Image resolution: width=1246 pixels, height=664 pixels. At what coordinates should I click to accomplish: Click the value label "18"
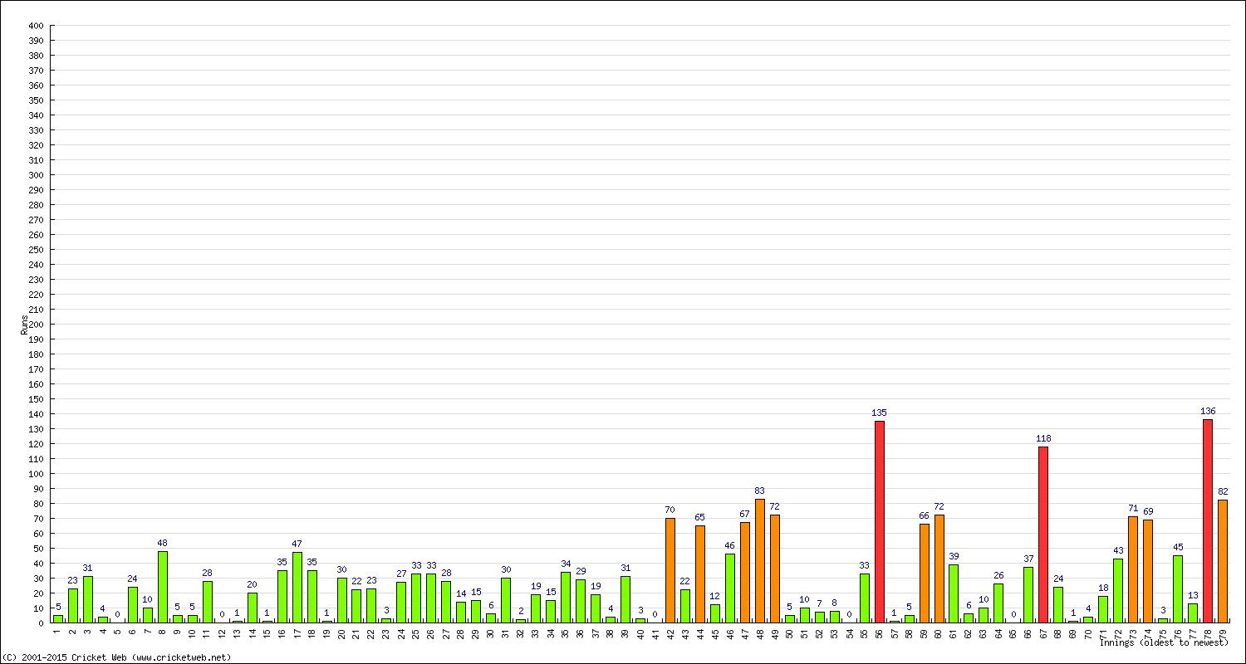(x=1103, y=588)
